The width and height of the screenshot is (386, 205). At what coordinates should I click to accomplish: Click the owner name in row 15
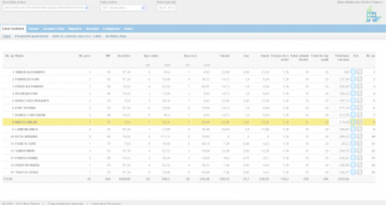(x=27, y=172)
